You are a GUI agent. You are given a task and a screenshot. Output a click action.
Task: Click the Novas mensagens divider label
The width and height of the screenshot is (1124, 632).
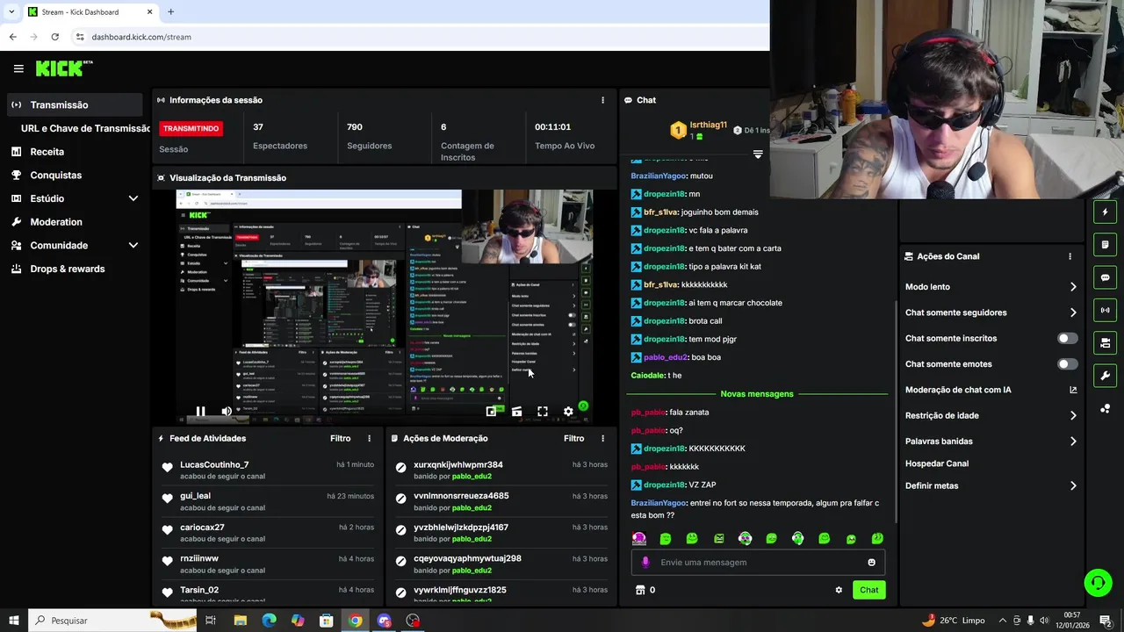pos(757,394)
